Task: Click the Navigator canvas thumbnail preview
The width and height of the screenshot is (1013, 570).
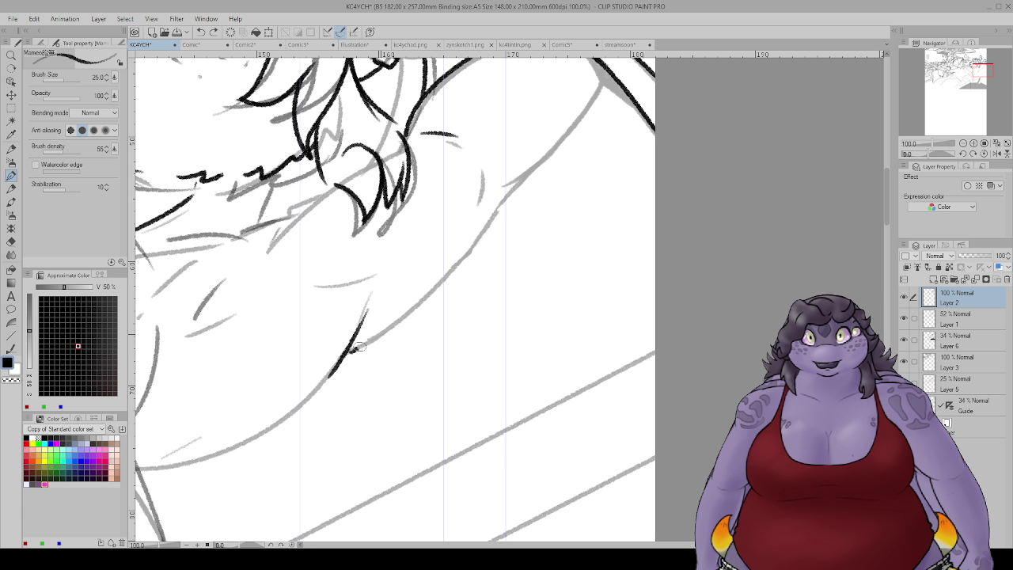Action: 955,91
